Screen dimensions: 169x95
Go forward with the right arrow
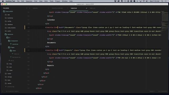[30, 8]
